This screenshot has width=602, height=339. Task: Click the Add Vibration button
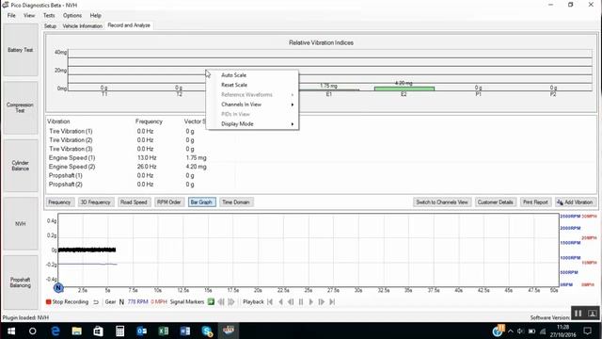pyautogui.click(x=575, y=202)
